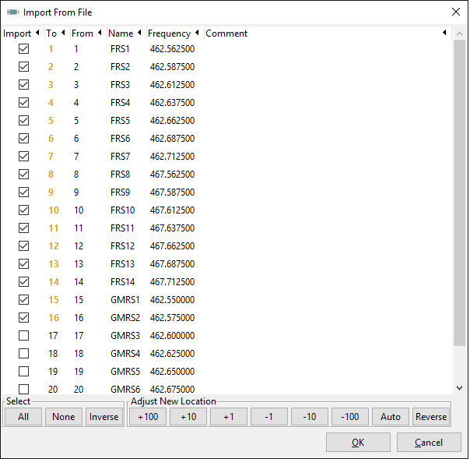Click the arrow beside the Frequency column header
Image resolution: width=470 pixels, height=459 pixels.
[x=197, y=33]
